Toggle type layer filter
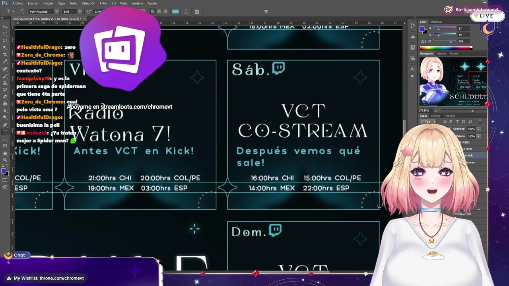Viewport: 509px width, 286px height. 457,122
